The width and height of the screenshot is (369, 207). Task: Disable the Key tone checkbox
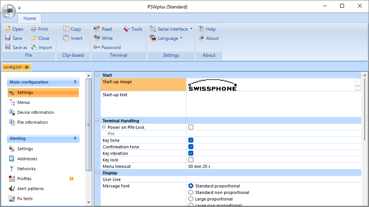click(x=191, y=140)
